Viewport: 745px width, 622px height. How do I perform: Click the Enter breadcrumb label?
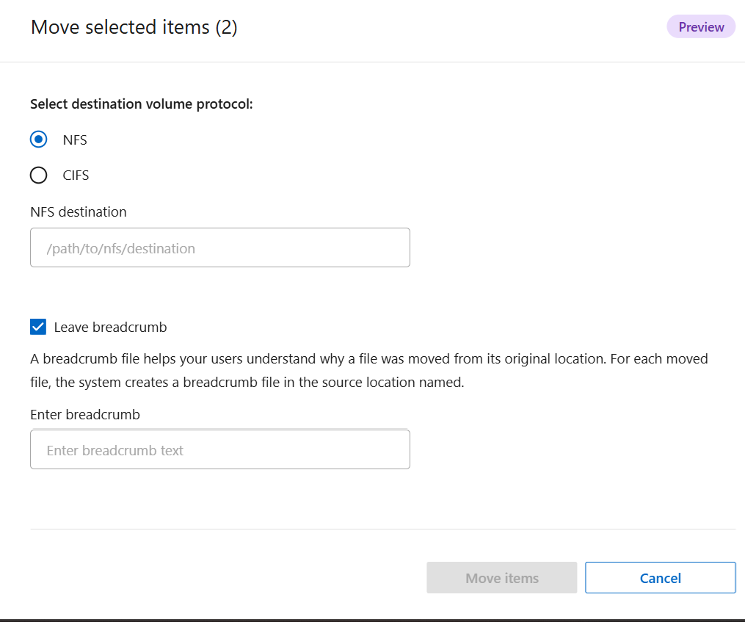[85, 414]
